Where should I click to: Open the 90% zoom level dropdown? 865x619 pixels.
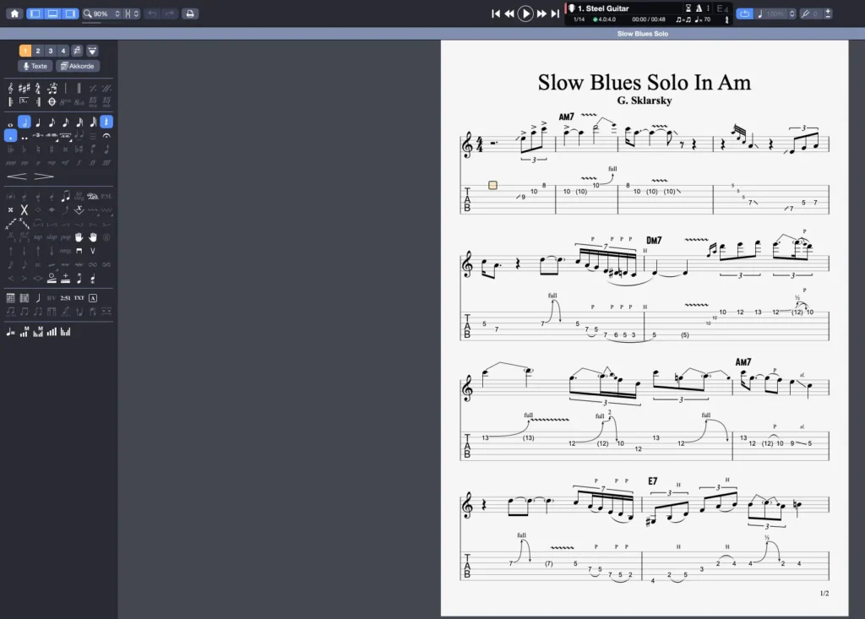(101, 14)
